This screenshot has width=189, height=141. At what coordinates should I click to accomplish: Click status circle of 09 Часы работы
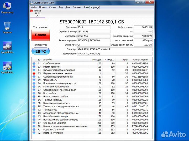coord(34,80)
